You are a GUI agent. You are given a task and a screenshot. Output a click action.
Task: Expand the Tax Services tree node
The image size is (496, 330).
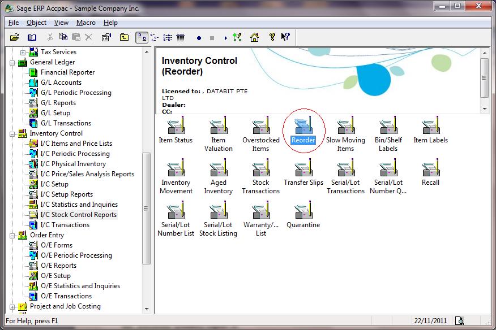(x=23, y=53)
